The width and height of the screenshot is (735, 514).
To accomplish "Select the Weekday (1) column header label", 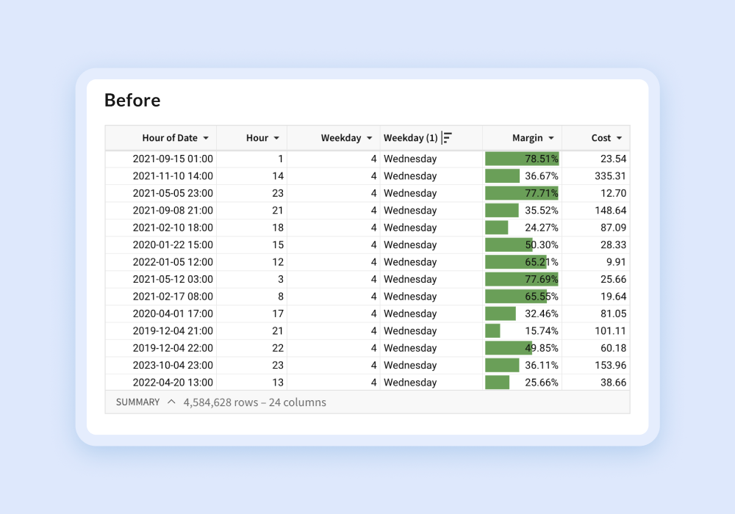I will pyautogui.click(x=412, y=138).
